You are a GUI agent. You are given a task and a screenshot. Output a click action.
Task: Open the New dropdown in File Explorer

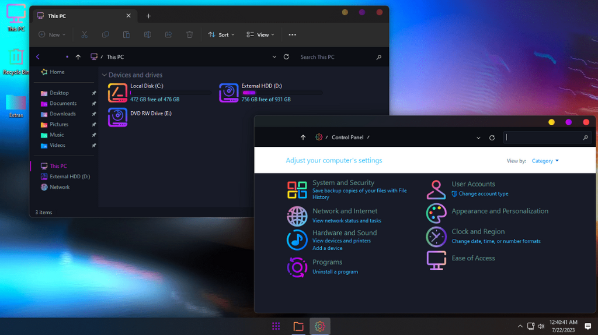click(52, 34)
